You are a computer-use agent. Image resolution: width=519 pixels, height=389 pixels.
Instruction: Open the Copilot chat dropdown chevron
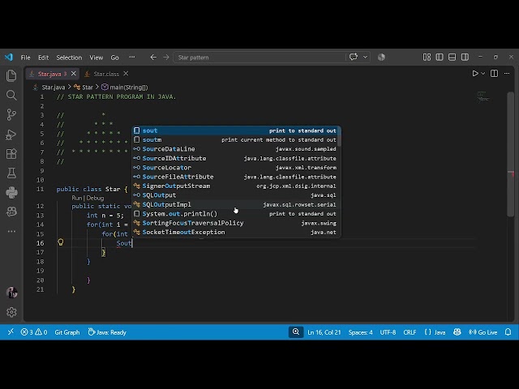coord(365,57)
